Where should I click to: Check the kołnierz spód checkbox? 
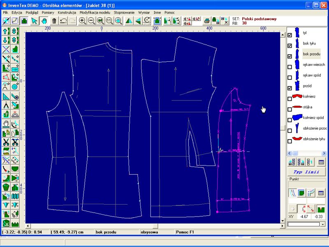290,120
